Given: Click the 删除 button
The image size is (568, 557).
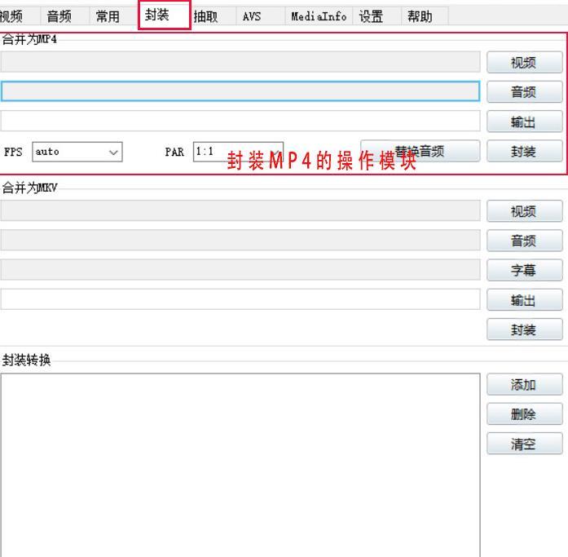Looking at the screenshot, I should coord(525,413).
